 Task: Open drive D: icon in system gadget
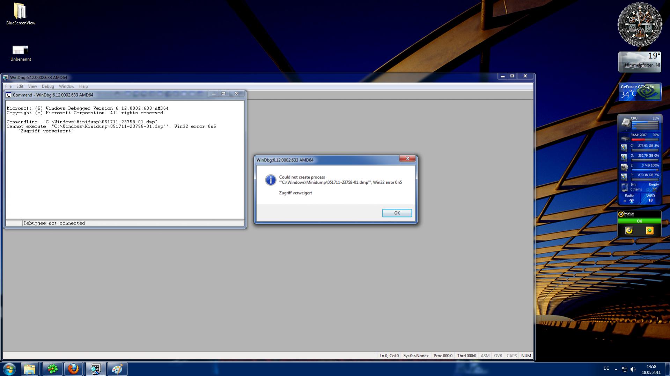pos(624,158)
